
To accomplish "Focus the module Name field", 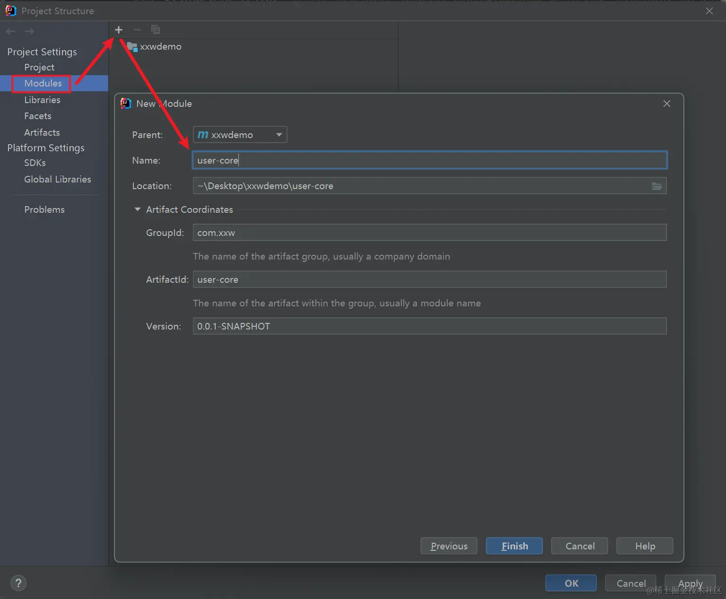I will coord(430,160).
